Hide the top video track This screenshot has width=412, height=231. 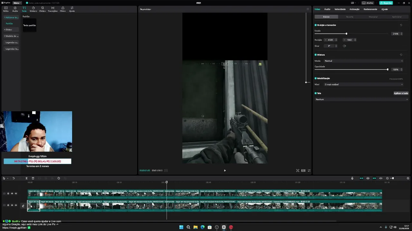(x=12, y=193)
